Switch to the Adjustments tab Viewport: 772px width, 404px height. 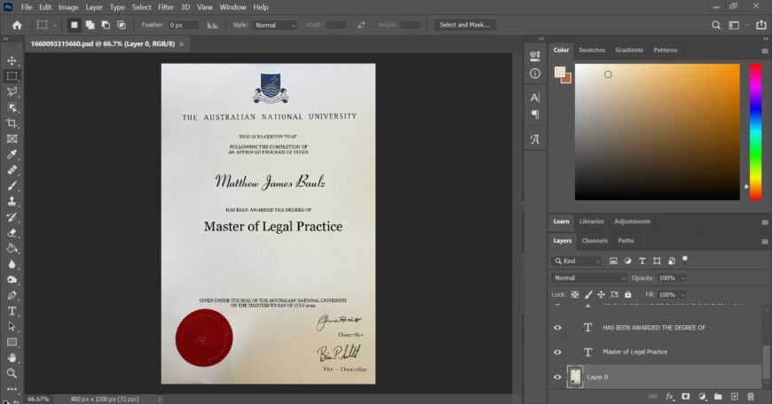632,221
